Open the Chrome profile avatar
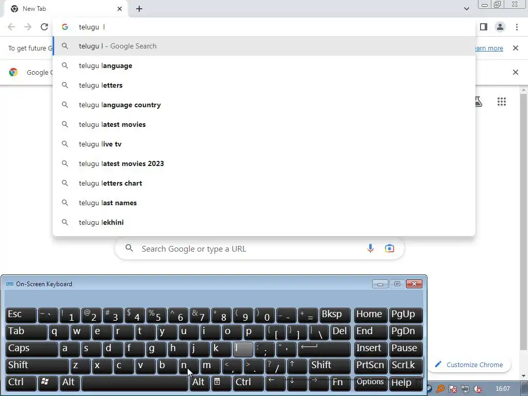The width and height of the screenshot is (528, 396). 500,27
